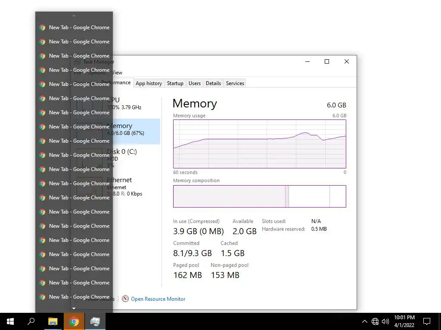The image size is (441, 330).
Task: Open the network status tray icon
Action: click(x=375, y=321)
